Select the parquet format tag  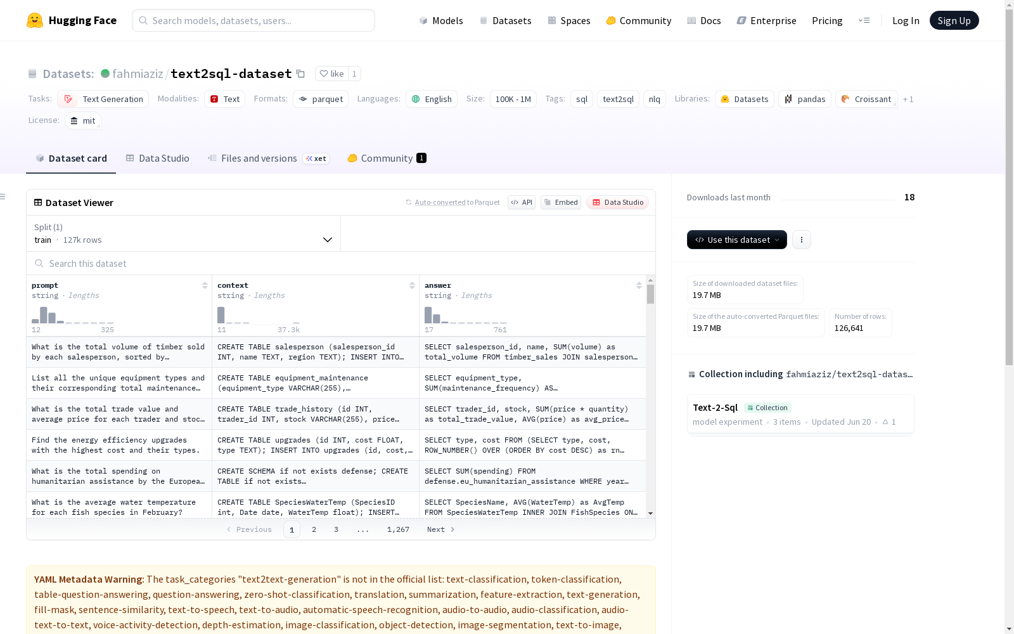321,99
